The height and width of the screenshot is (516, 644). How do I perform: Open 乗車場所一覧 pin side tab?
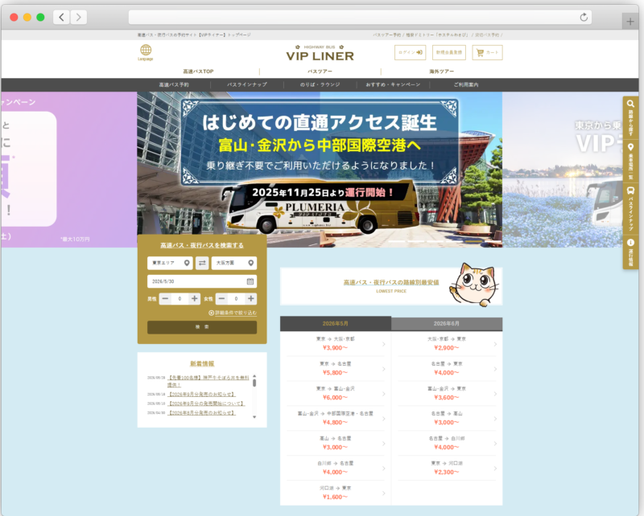(630, 162)
